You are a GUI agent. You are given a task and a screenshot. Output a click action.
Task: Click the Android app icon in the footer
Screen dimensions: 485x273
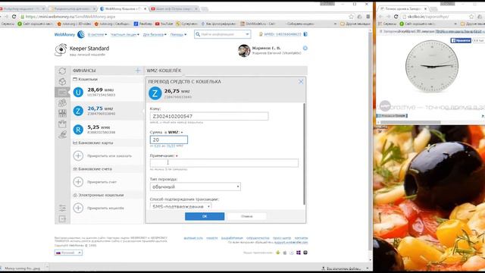click(x=278, y=253)
